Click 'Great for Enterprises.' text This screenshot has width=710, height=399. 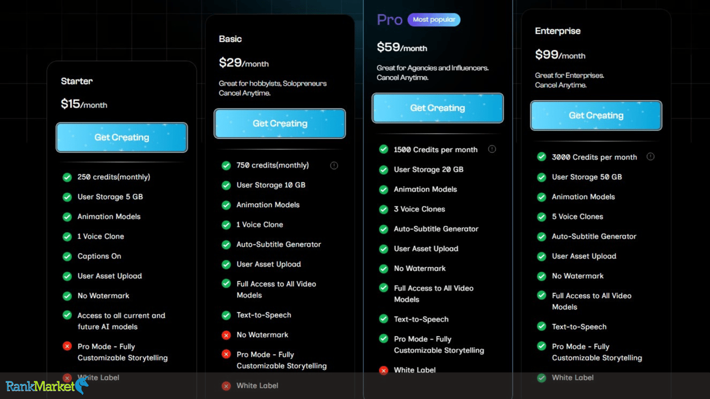coord(570,75)
